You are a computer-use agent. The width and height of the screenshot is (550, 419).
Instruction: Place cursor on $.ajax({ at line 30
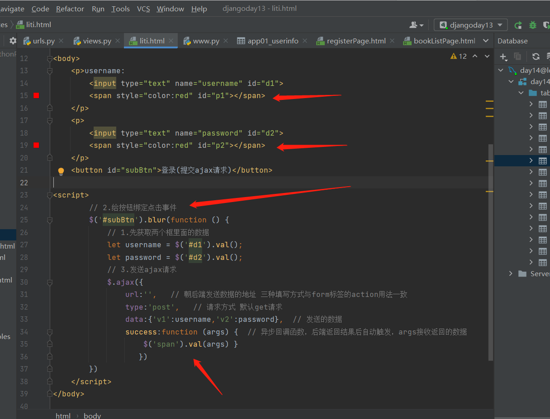point(125,282)
